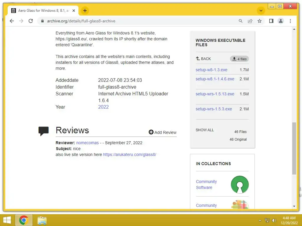The height and width of the screenshot is (226, 302).
Task: Share this page using the share icon
Action: (x=250, y=21)
